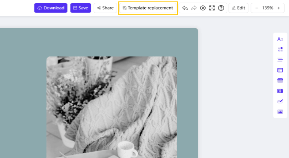Open the Share option
Image resolution: width=289 pixels, height=158 pixels.
(x=105, y=8)
